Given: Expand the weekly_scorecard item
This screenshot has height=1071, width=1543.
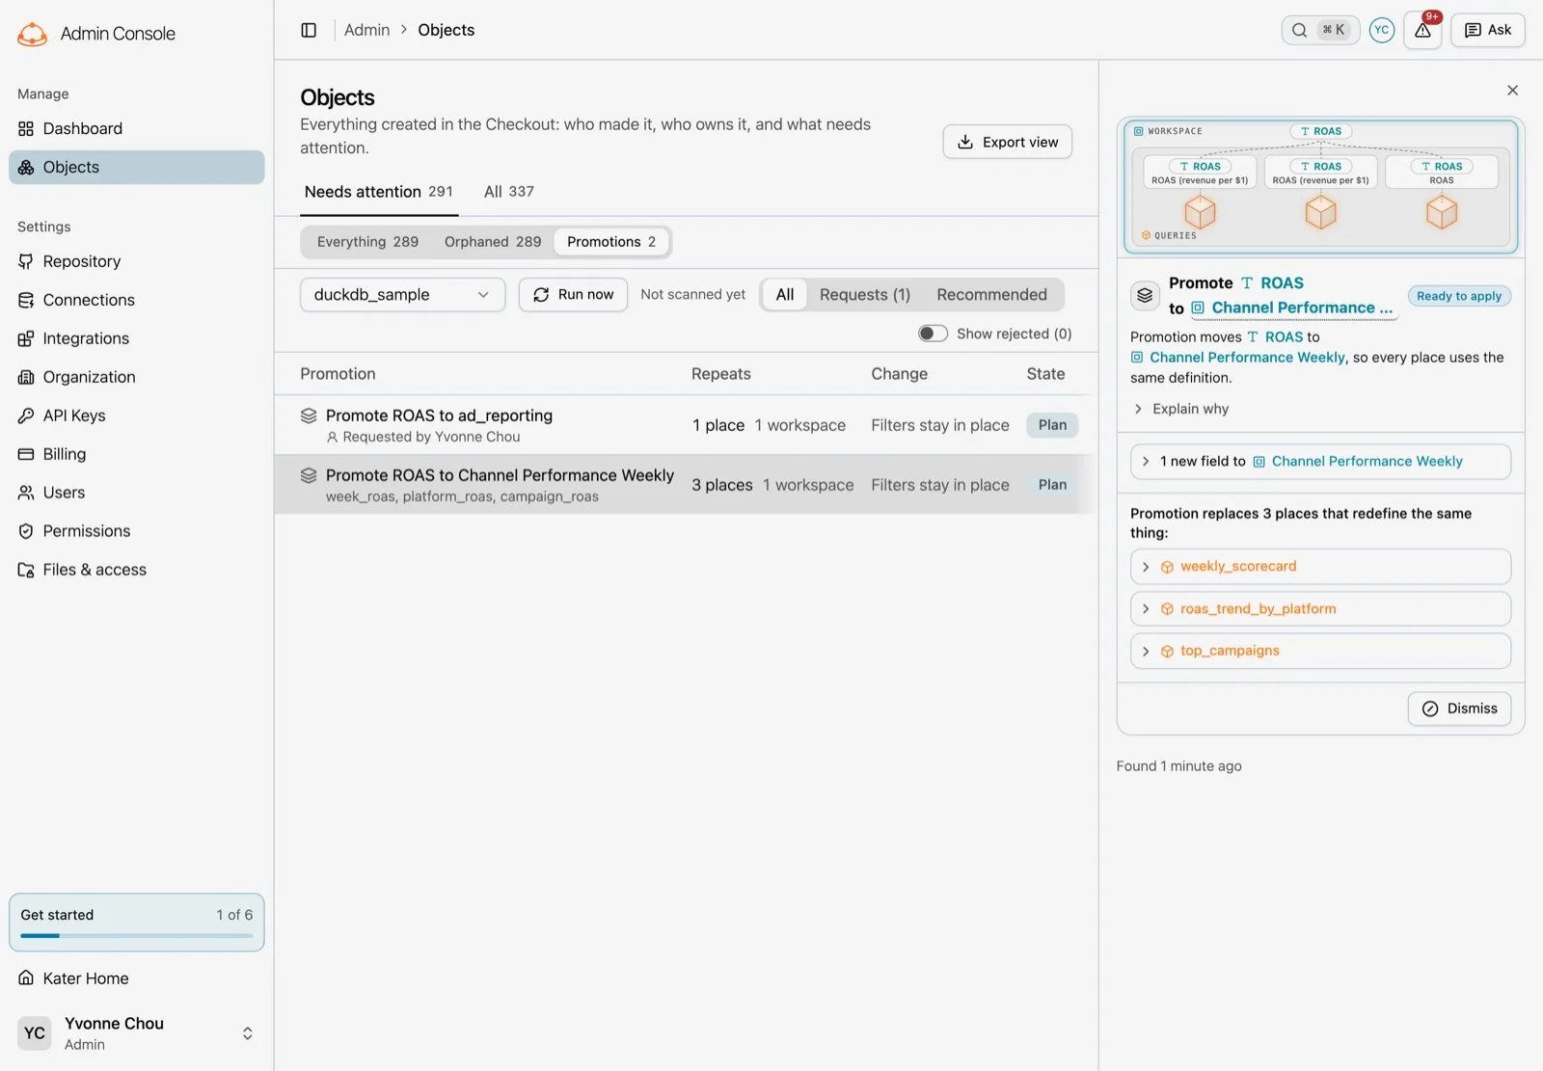Looking at the screenshot, I should click(1320, 567).
